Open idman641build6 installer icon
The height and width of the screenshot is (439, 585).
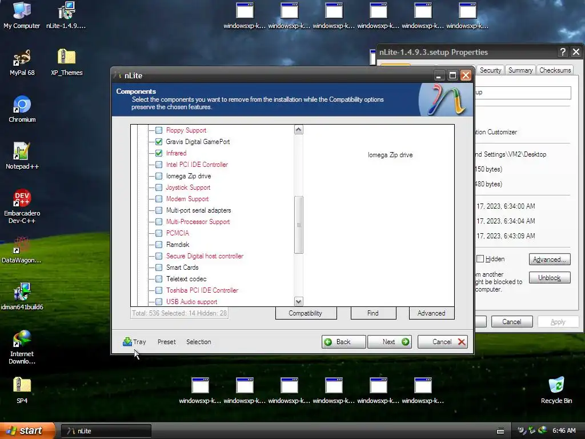click(22, 297)
